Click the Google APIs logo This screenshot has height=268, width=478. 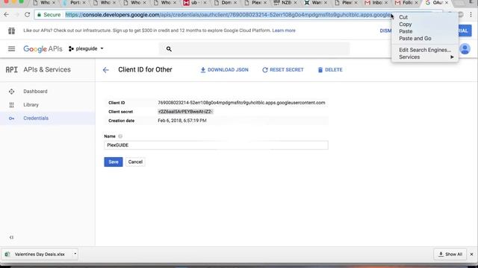(43, 49)
